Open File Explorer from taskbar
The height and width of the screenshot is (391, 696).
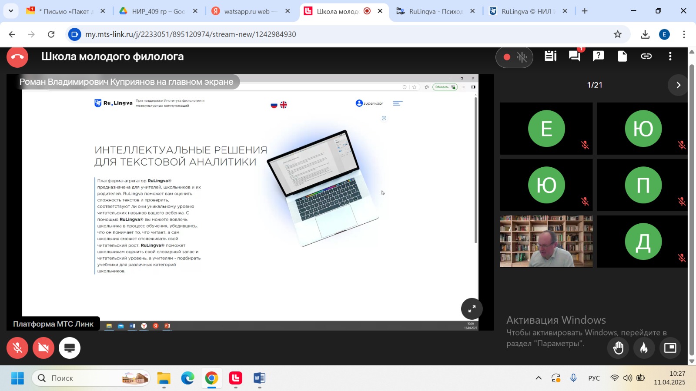[164, 378]
